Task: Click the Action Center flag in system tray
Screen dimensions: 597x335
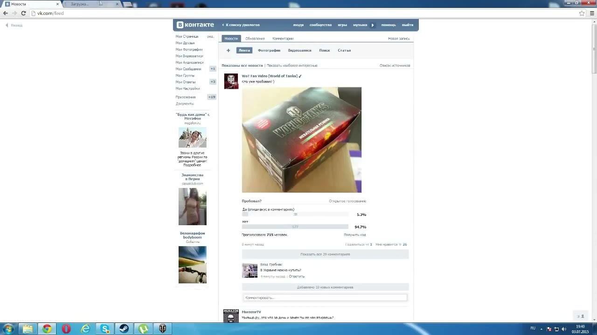Action: coord(549,329)
